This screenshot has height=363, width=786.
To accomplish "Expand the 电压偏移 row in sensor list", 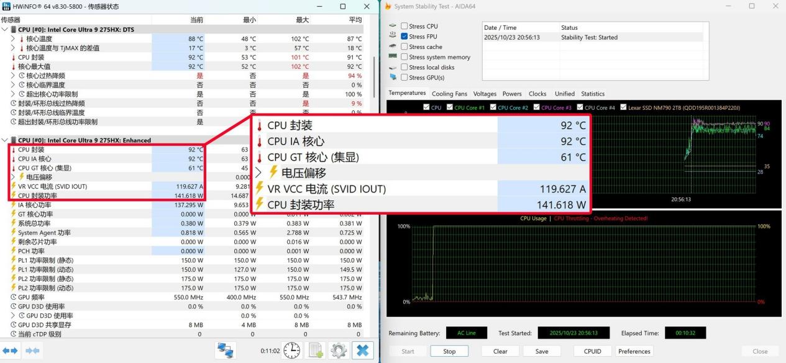I will 13,177.
